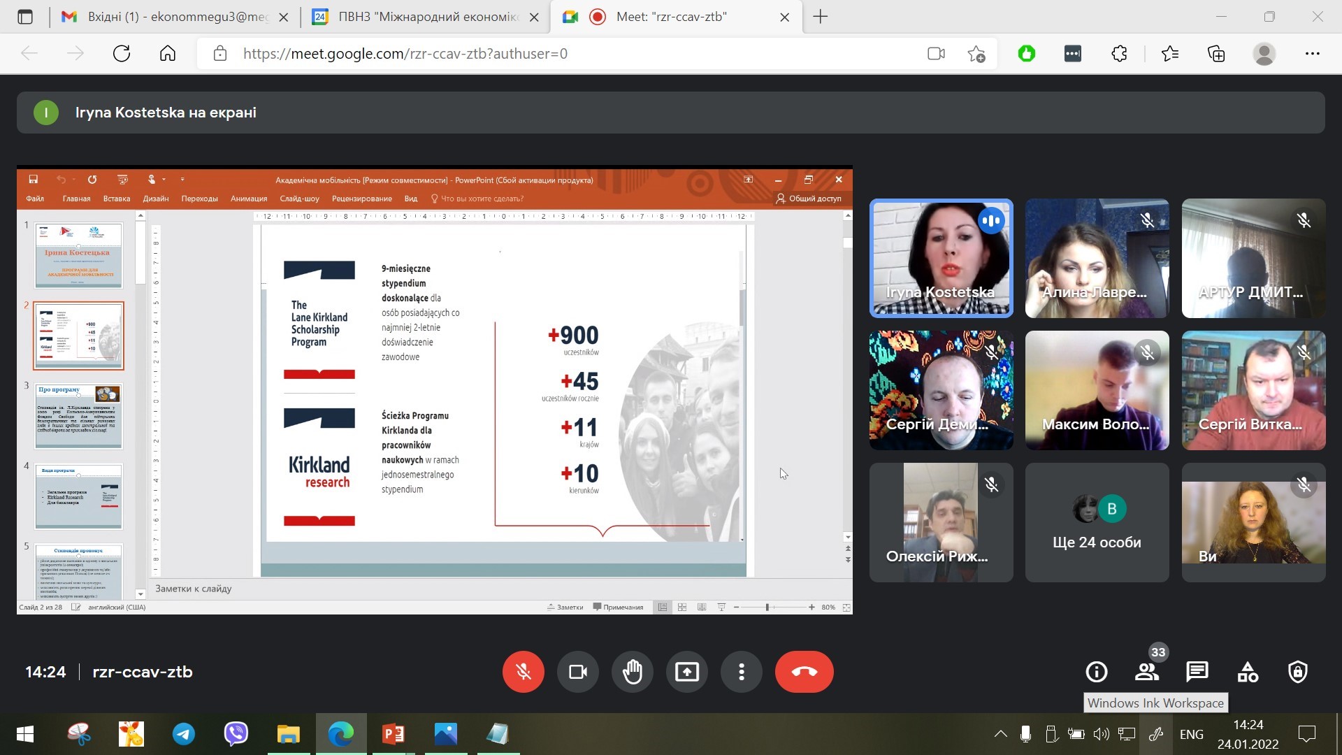Click the Present now button
This screenshot has width=1342, height=755.
pyautogui.click(x=686, y=672)
